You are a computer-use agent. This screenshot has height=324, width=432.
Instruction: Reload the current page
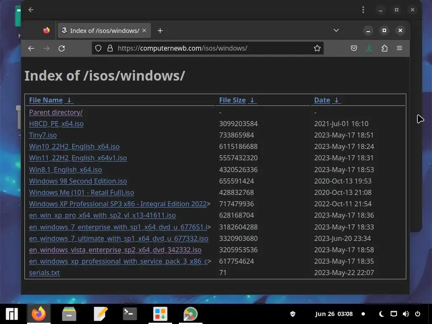click(62, 49)
